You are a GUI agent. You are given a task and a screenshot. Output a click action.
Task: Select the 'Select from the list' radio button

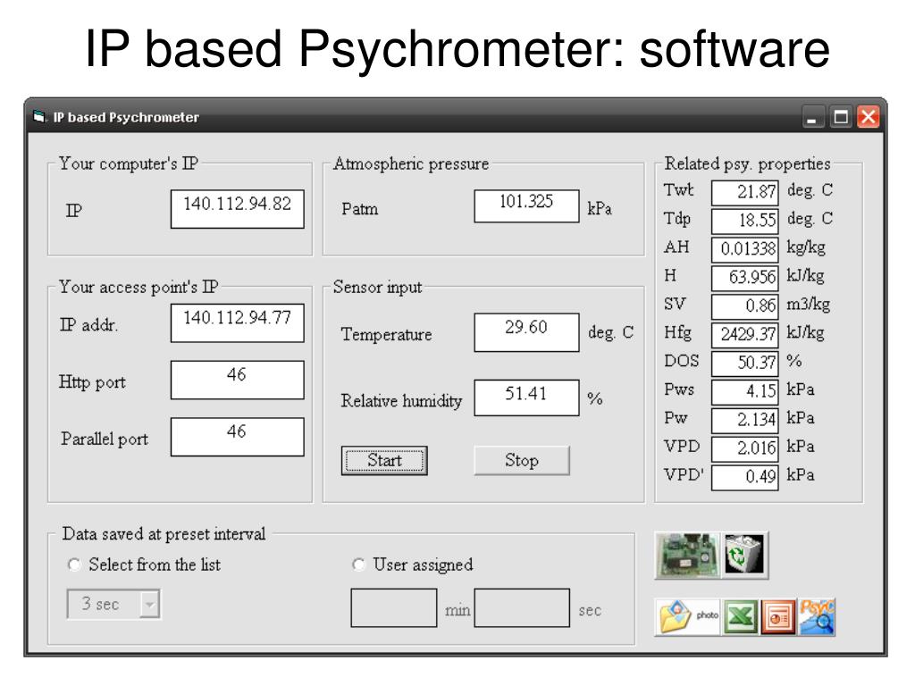[x=74, y=565]
